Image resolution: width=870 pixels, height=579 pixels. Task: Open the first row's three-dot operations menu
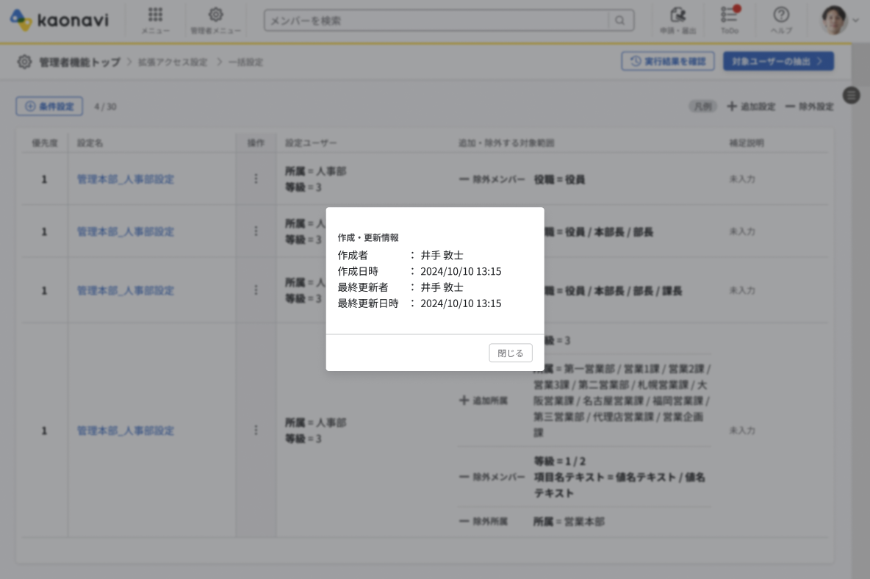(256, 179)
